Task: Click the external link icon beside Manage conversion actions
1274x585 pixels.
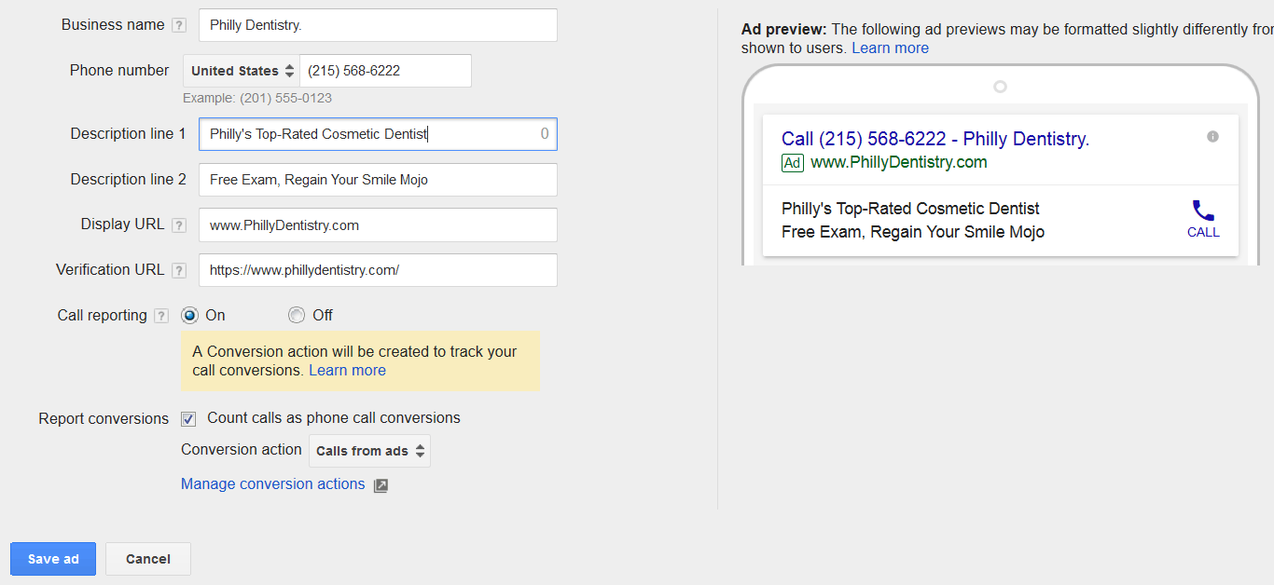Action: 381,485
